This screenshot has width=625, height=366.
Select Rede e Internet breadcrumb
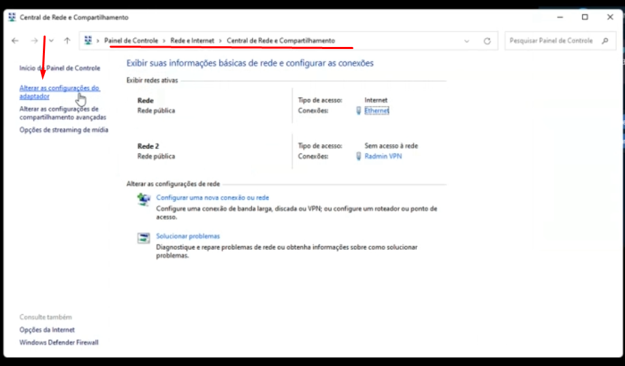click(x=192, y=41)
